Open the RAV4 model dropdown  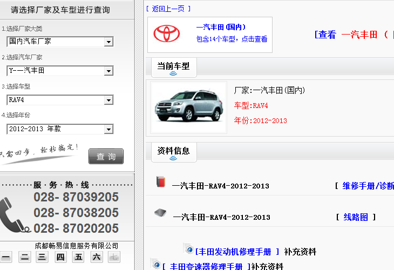(60, 100)
